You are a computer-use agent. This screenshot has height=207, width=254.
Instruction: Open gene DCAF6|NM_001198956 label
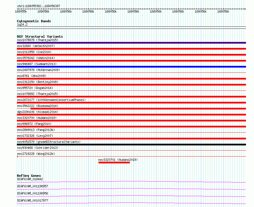[33, 193]
